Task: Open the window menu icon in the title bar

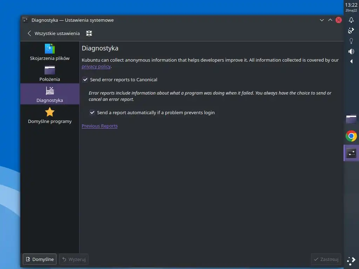Action: pos(25,20)
